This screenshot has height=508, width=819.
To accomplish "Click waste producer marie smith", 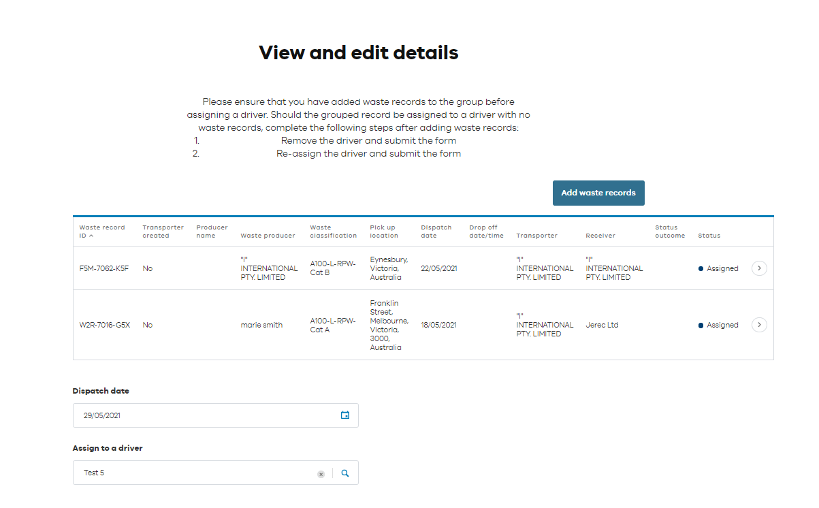I will coord(261,325).
